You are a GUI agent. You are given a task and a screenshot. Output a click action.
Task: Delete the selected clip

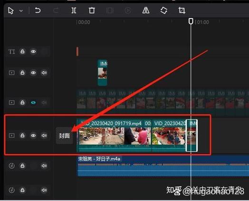pyautogui.click(x=92, y=10)
